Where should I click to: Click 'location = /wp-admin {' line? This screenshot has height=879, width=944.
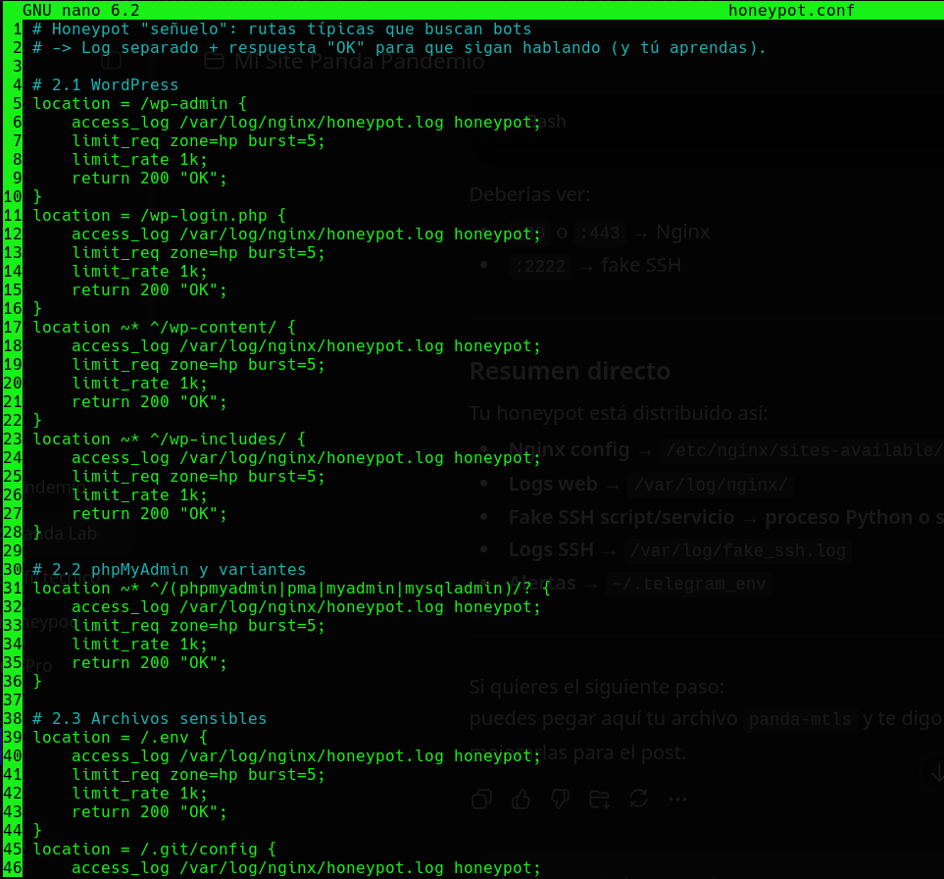pyautogui.click(x=139, y=104)
